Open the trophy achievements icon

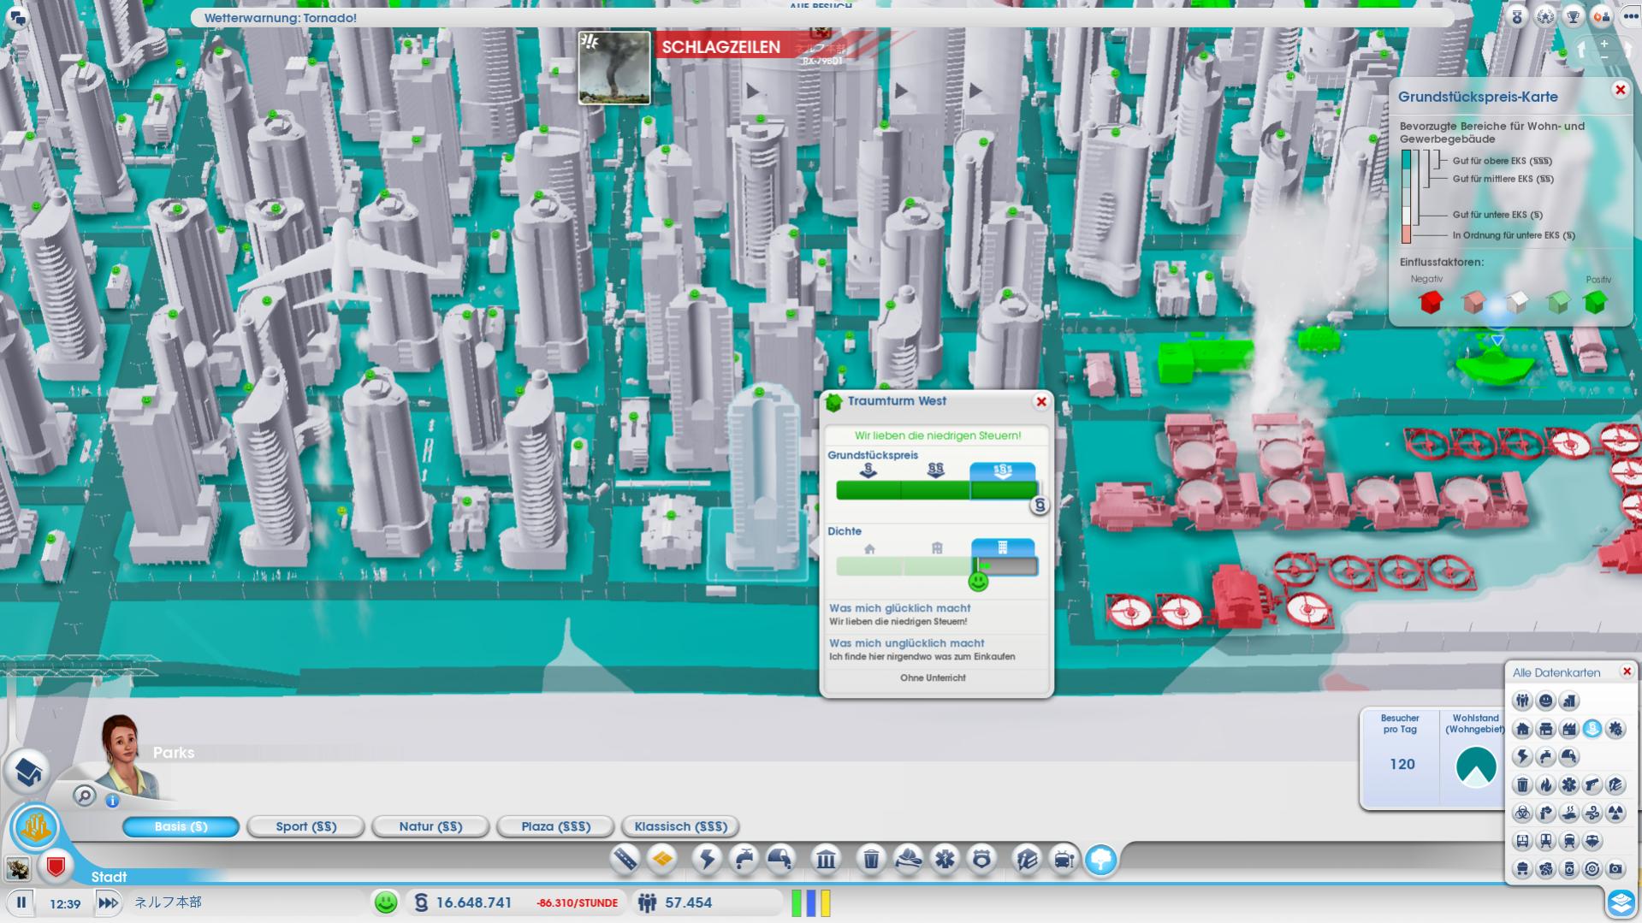point(1573,16)
